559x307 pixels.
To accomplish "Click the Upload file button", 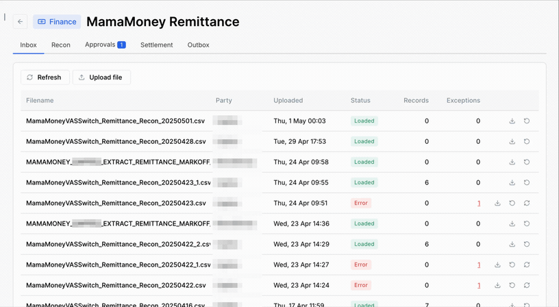I will click(101, 77).
